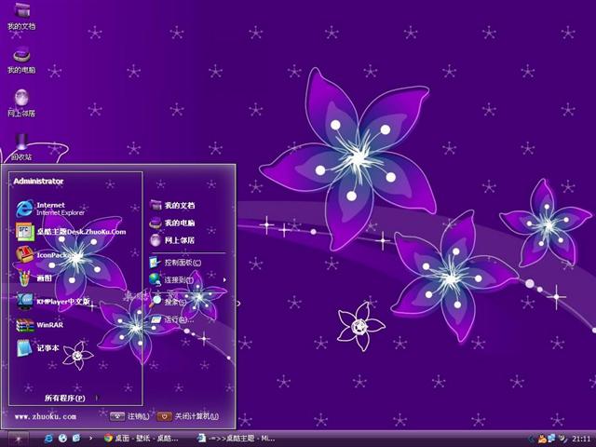
Task: Open the 我的电脑 desktop icon
Action: [21, 60]
